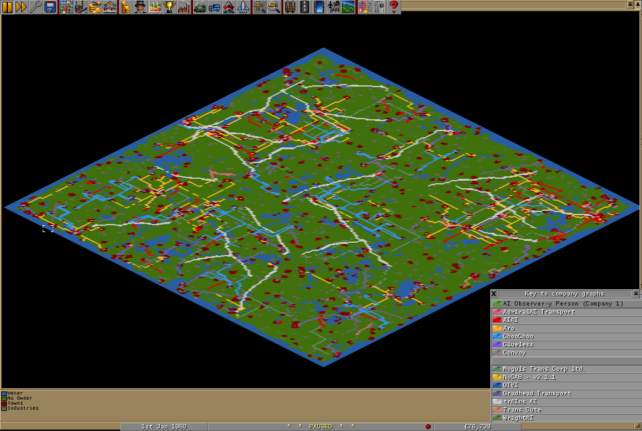Viewport: 642px width, 431px height.
Task: Click the trAIns AI white swatch
Action: click(x=497, y=402)
